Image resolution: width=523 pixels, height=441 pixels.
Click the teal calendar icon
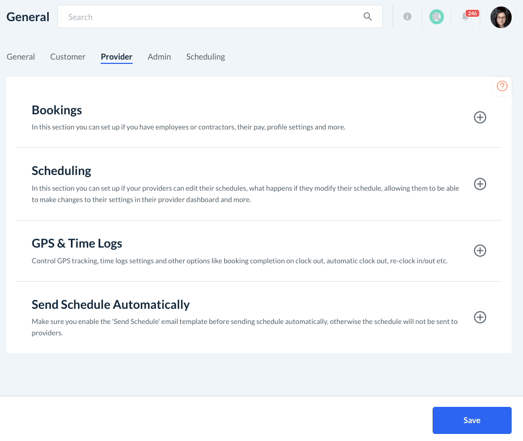point(436,17)
